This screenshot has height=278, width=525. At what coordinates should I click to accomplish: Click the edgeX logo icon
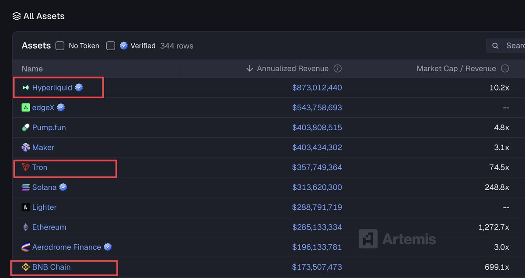click(26, 108)
